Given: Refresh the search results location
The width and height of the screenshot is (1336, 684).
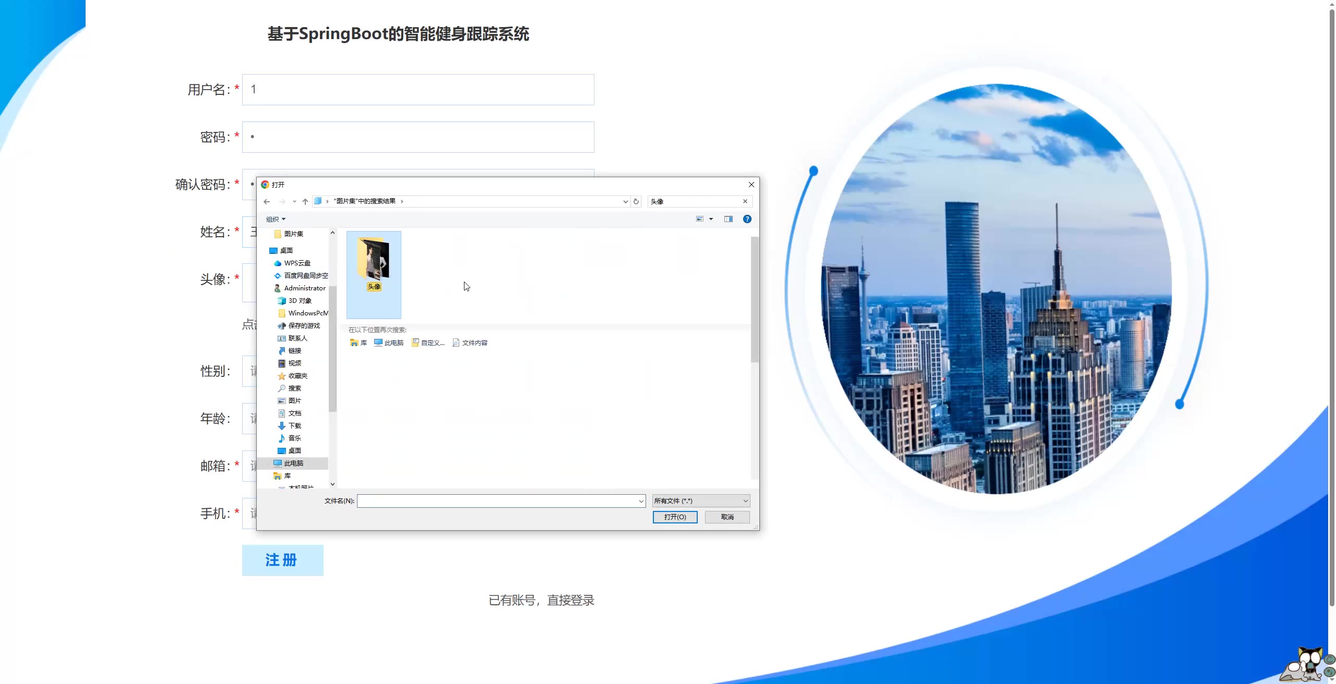Looking at the screenshot, I should pyautogui.click(x=636, y=201).
